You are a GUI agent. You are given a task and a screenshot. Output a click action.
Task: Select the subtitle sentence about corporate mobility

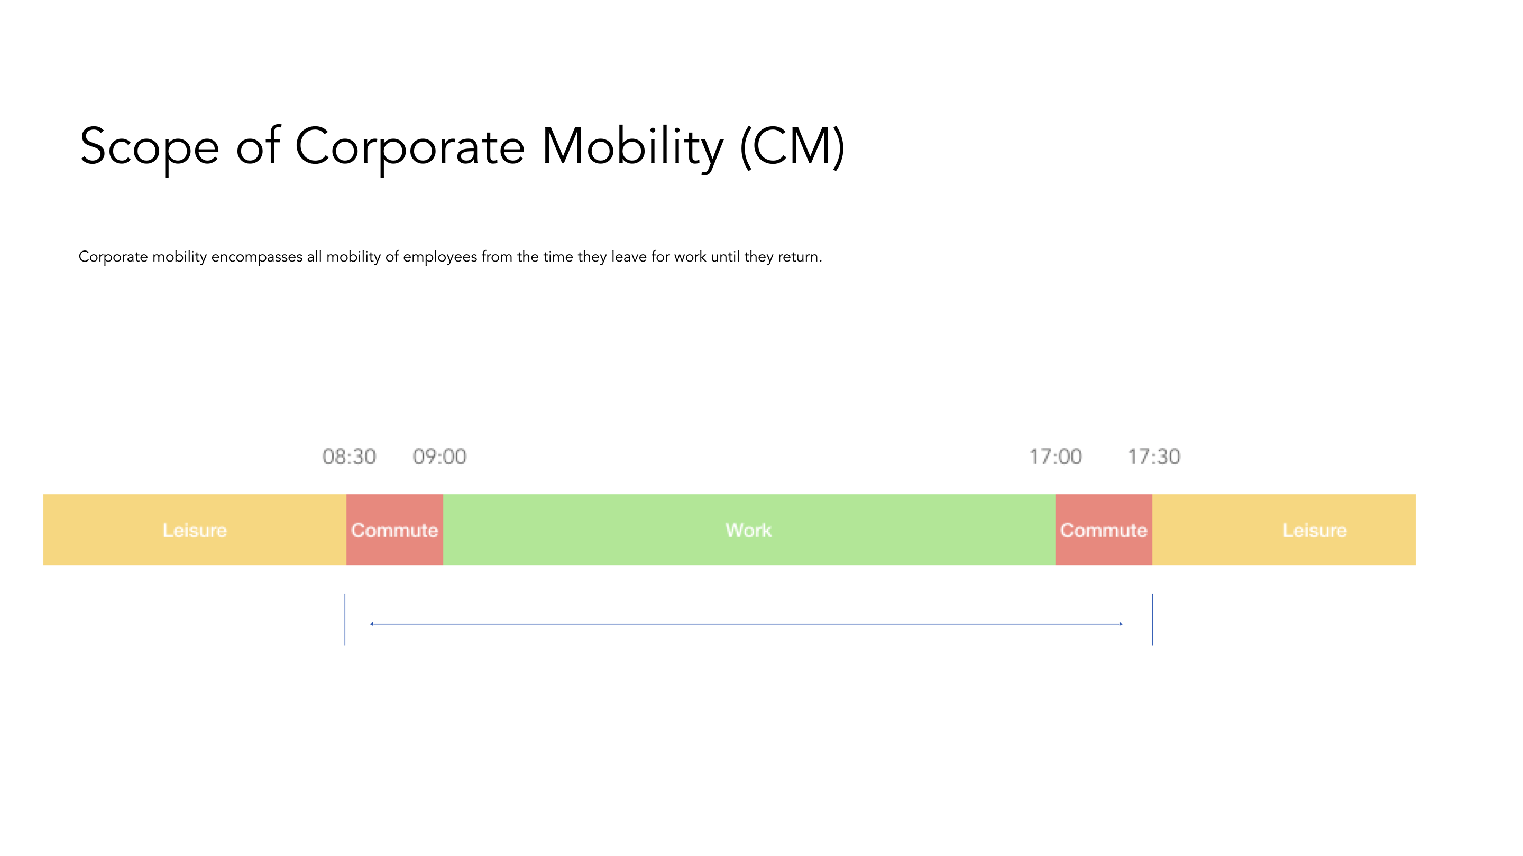pos(451,257)
